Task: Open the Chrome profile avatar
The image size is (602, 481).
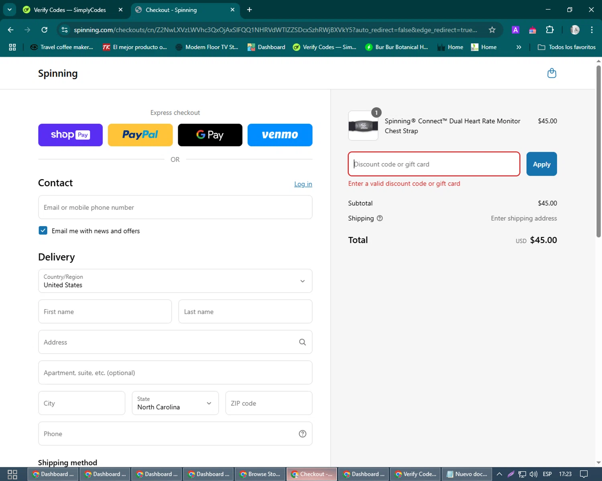Action: click(575, 30)
